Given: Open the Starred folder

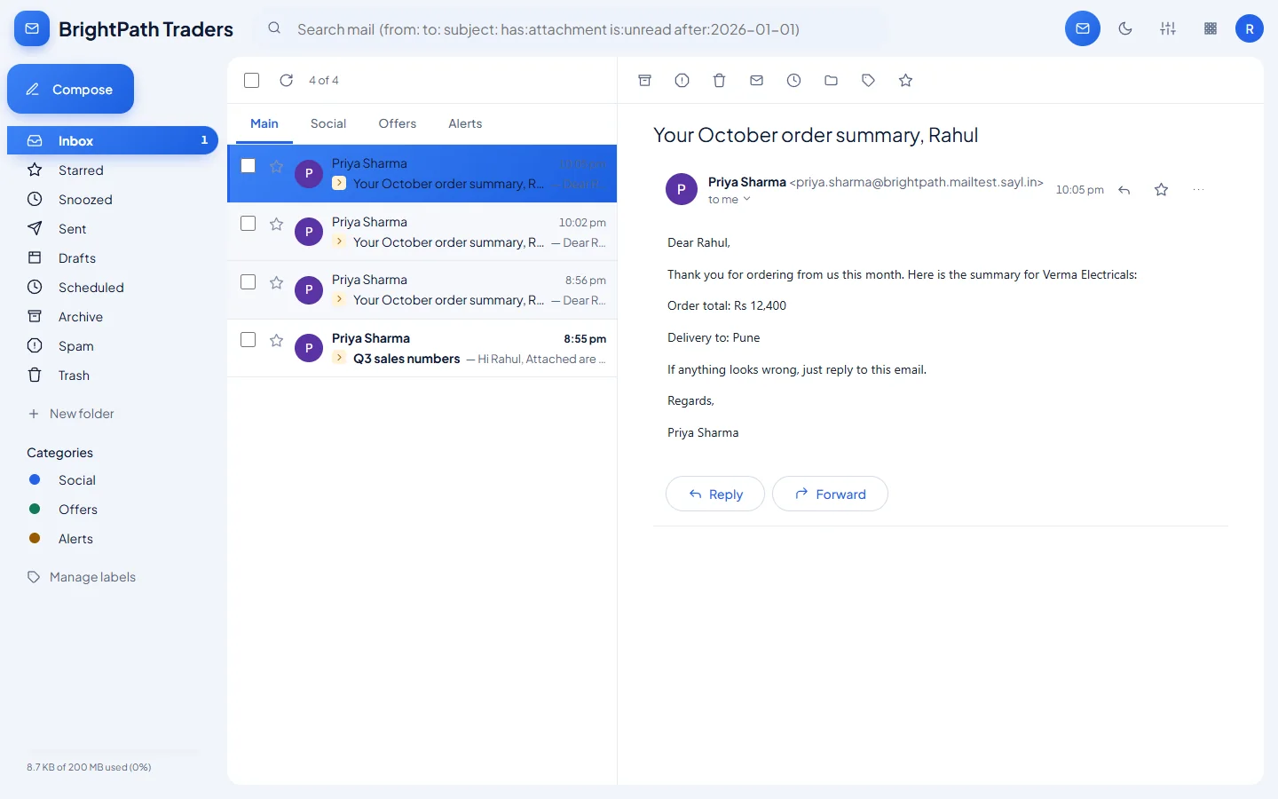Looking at the screenshot, I should coord(113,170).
